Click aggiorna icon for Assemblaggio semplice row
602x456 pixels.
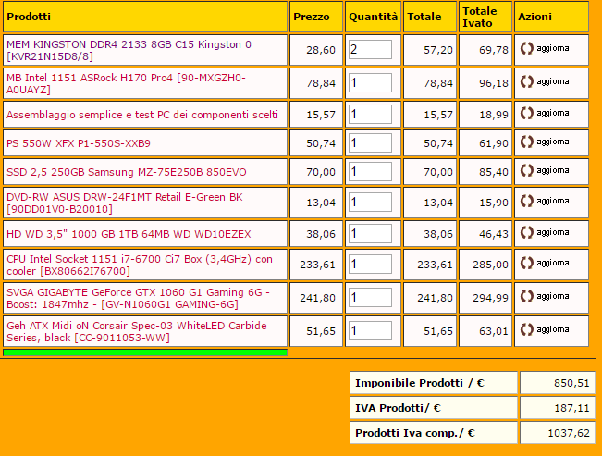click(x=527, y=114)
